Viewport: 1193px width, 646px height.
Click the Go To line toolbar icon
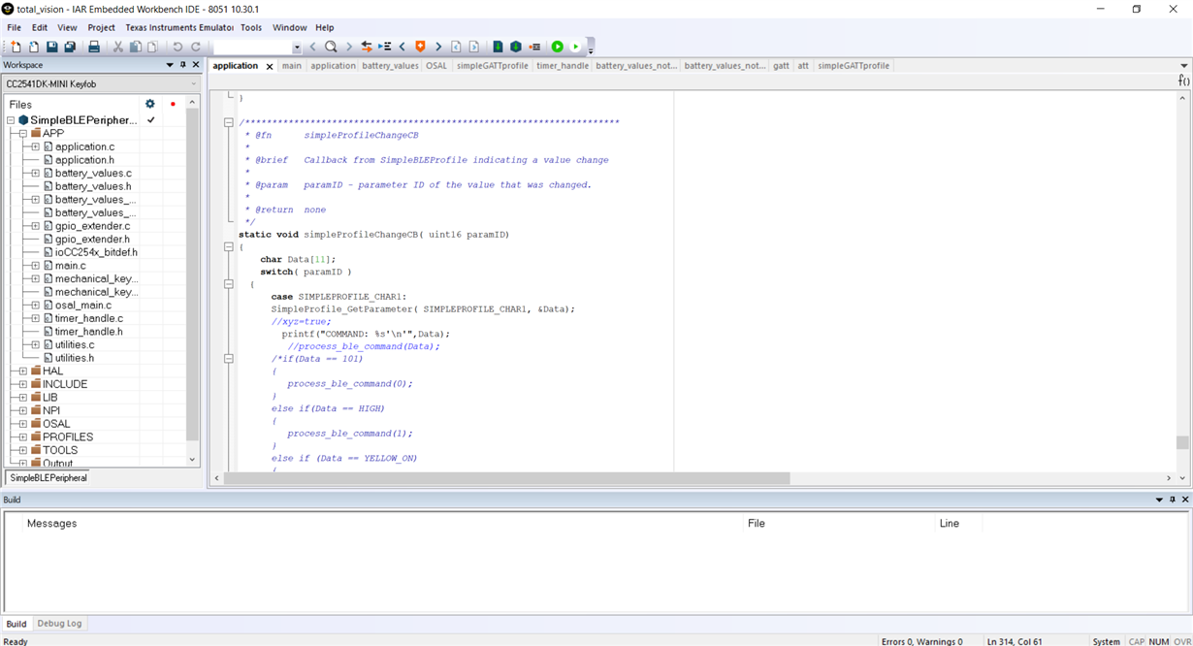385,47
